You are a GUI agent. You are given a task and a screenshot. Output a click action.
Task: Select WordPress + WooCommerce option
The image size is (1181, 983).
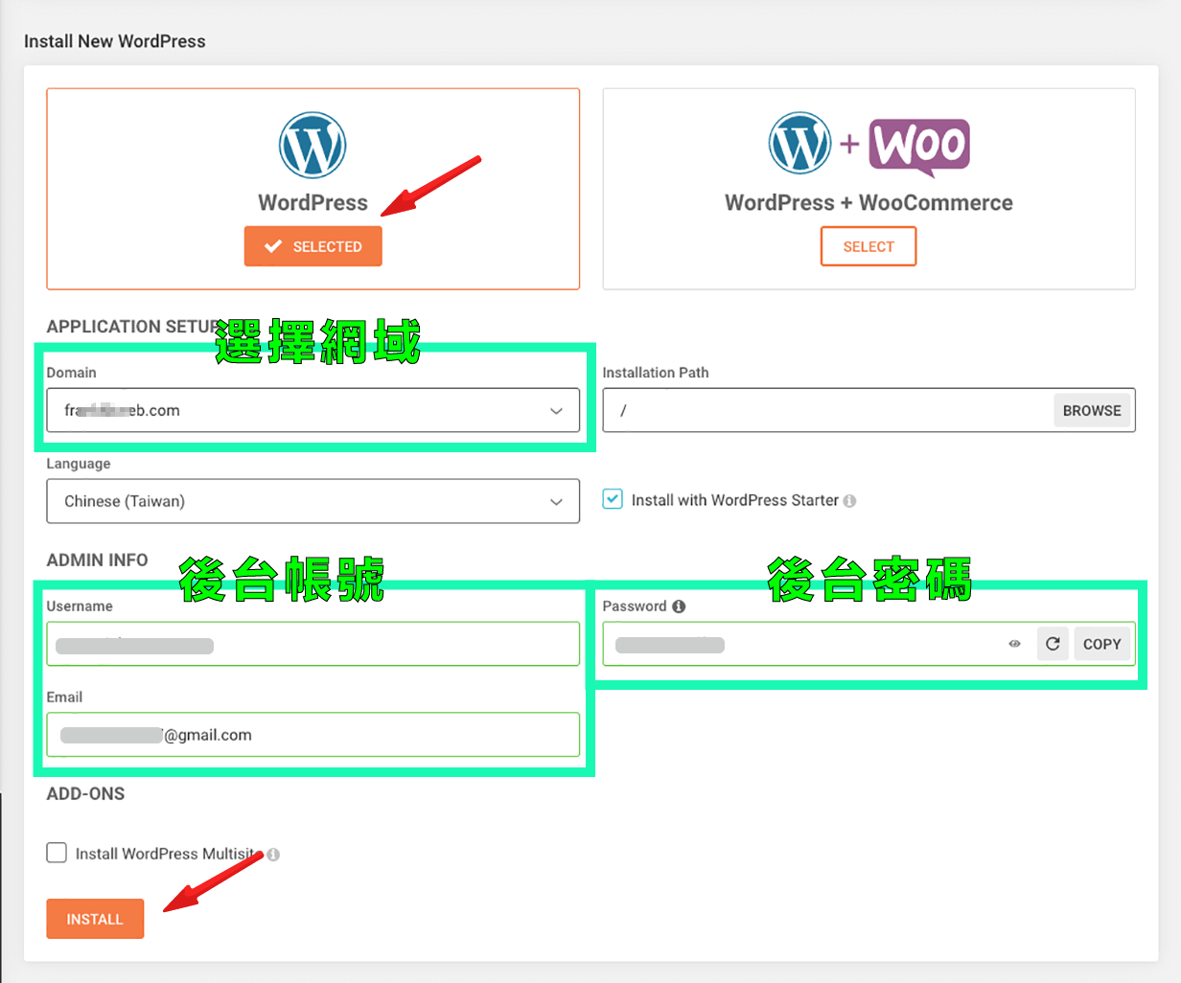868,246
